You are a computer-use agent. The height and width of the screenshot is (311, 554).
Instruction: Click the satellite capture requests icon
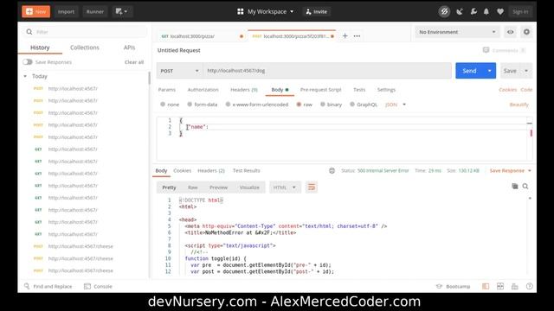point(460,11)
